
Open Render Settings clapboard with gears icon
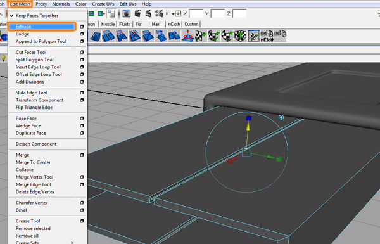(159, 13)
